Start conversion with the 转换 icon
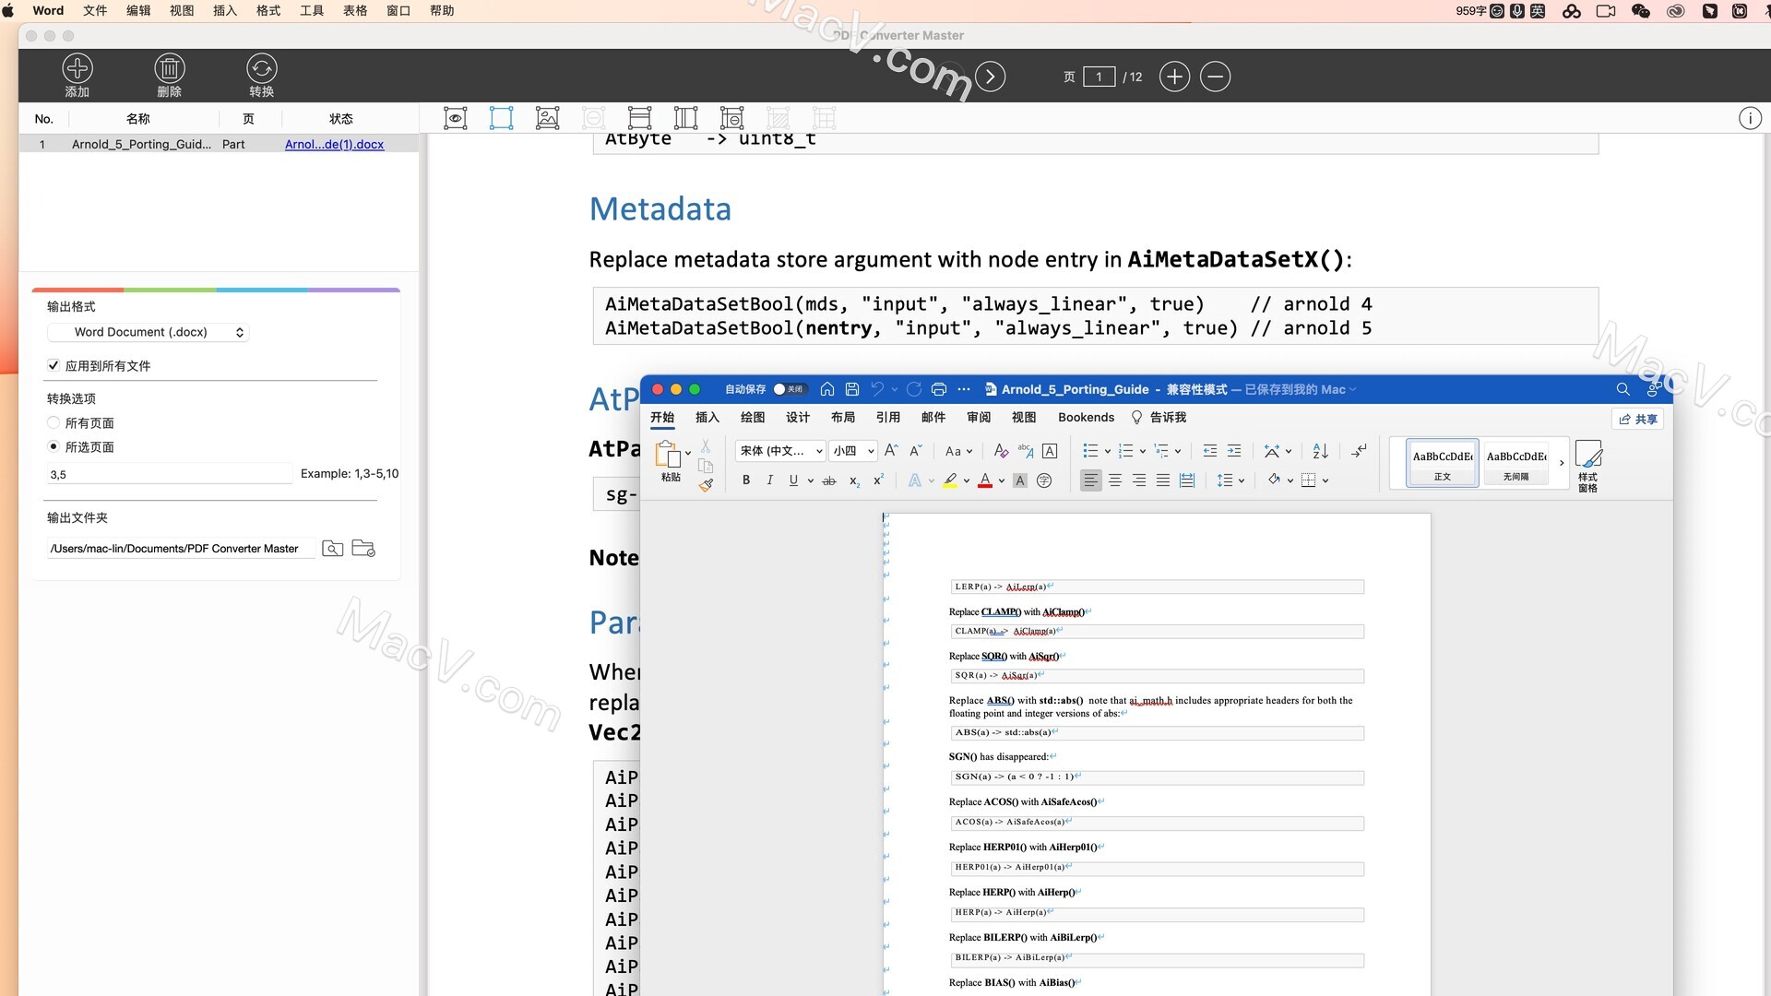1771x996 pixels. coord(262,69)
